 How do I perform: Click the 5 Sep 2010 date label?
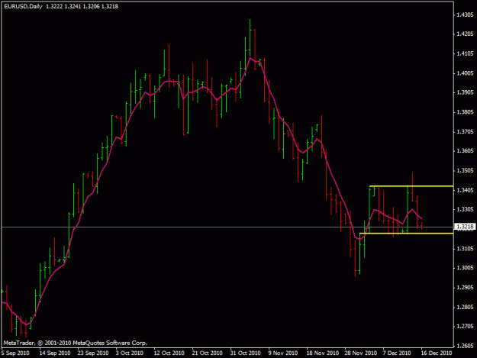pos(15,353)
